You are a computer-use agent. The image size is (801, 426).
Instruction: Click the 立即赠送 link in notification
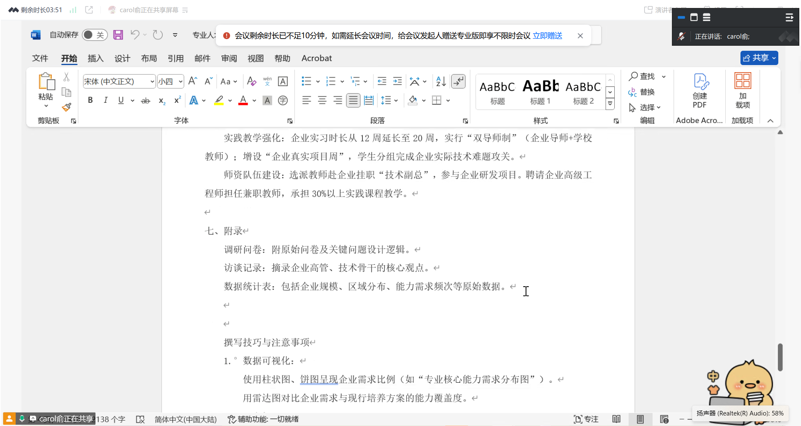pos(547,36)
